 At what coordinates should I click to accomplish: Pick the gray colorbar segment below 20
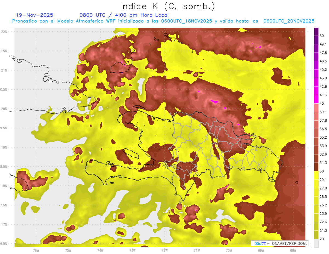316,243
